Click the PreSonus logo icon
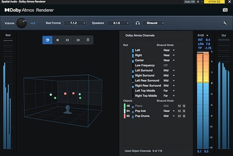Viewport: 233px width, 156px height. click(225, 10)
